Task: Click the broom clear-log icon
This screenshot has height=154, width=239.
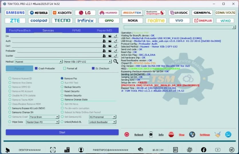Action: [218, 134]
